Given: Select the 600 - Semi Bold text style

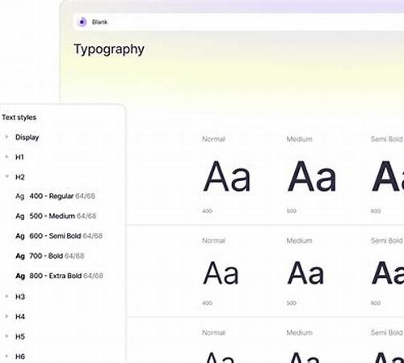Looking at the screenshot, I should (59, 236).
